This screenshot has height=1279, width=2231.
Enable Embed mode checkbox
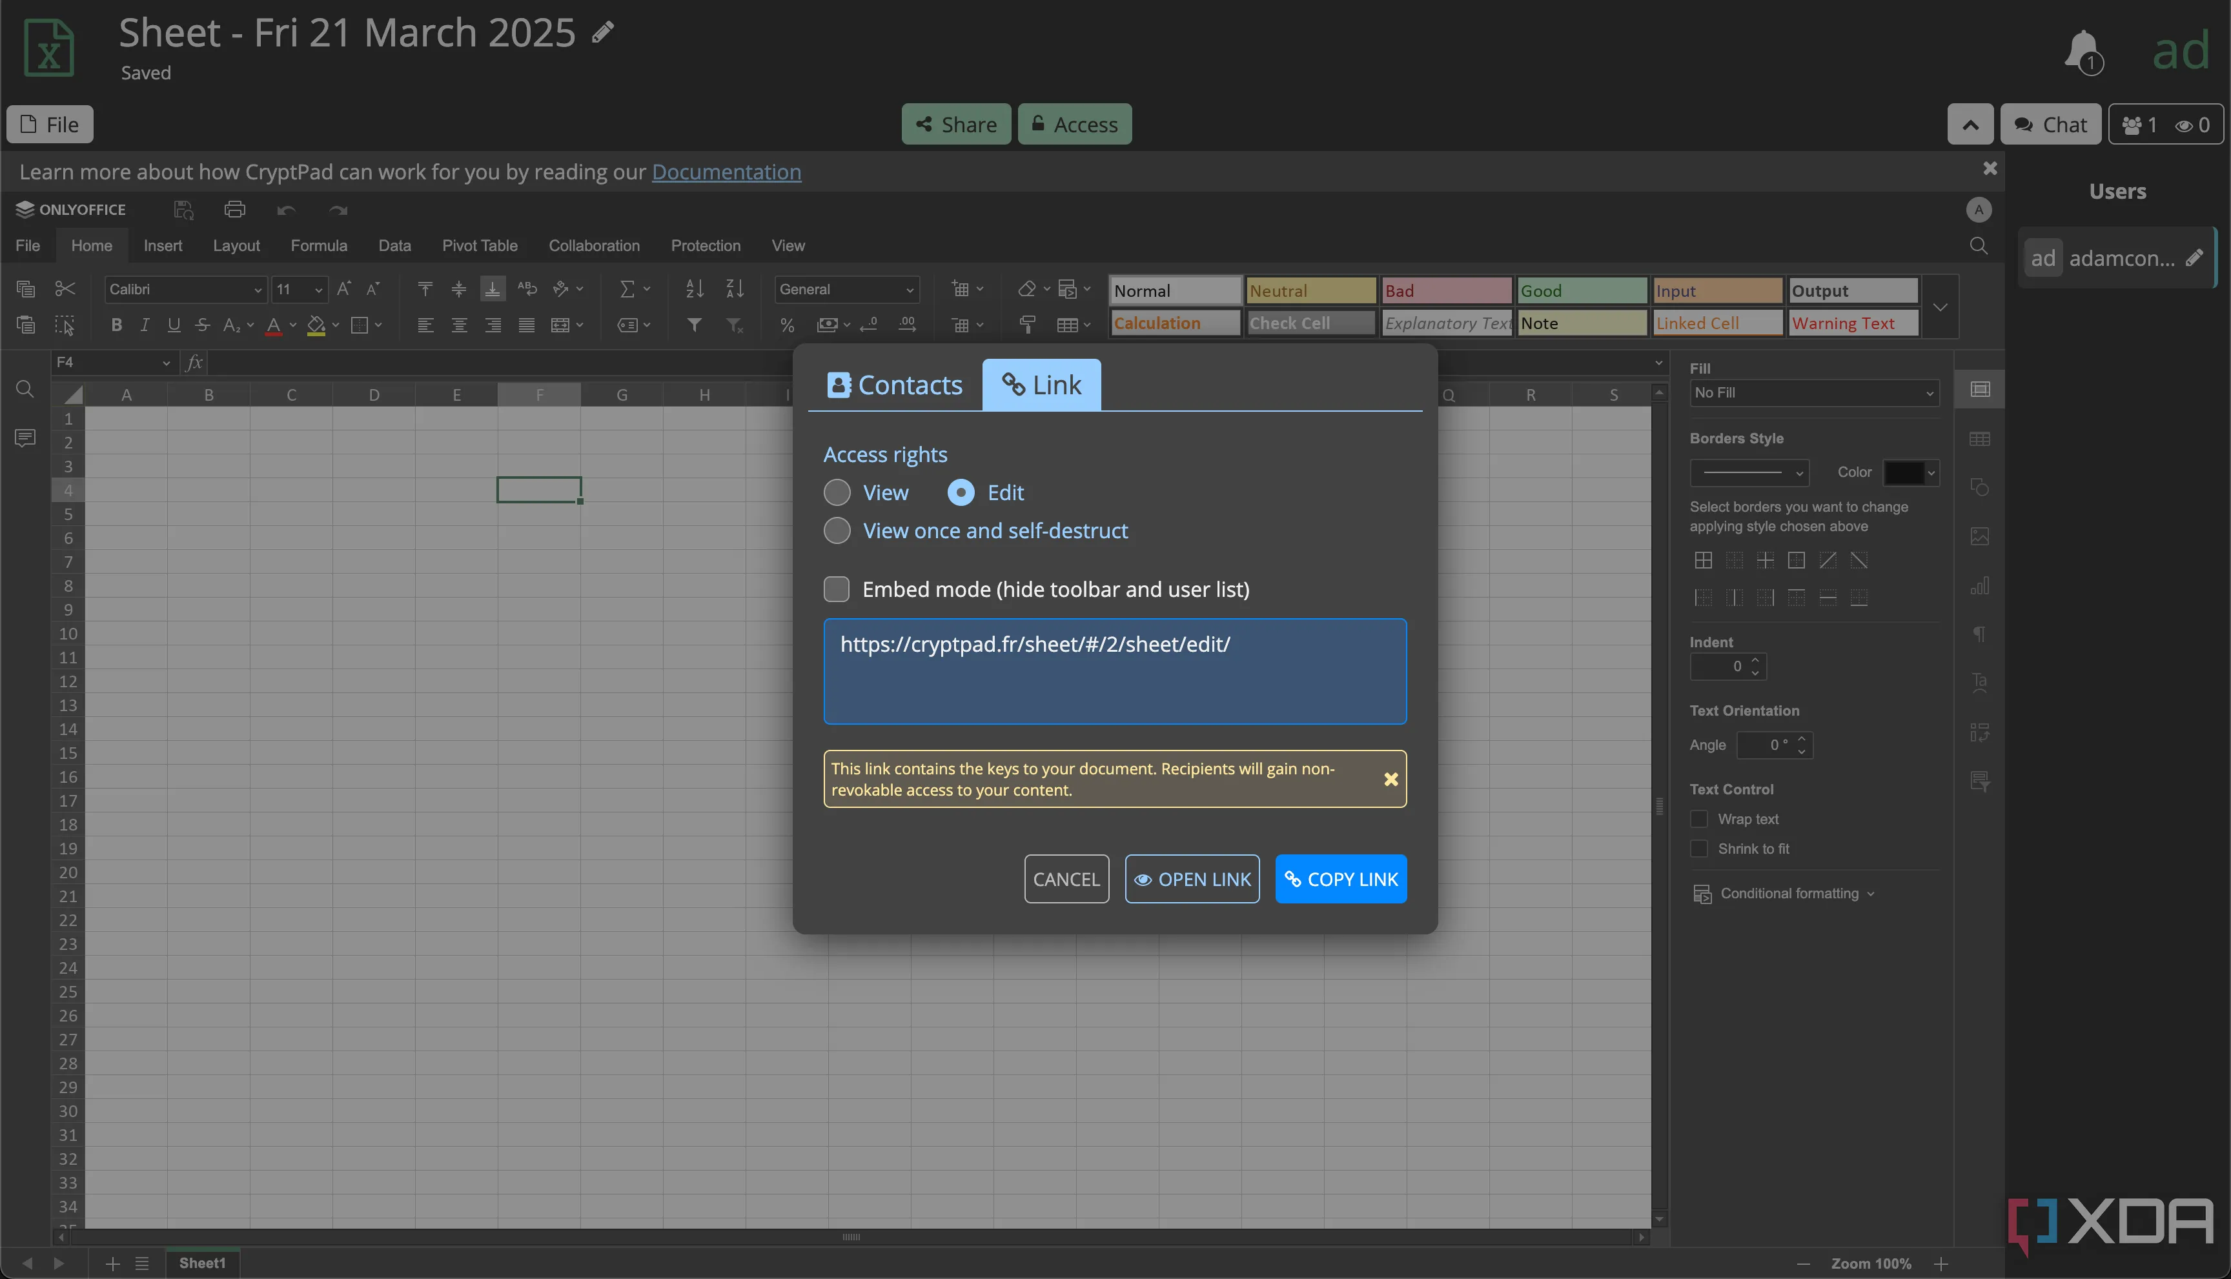click(837, 589)
